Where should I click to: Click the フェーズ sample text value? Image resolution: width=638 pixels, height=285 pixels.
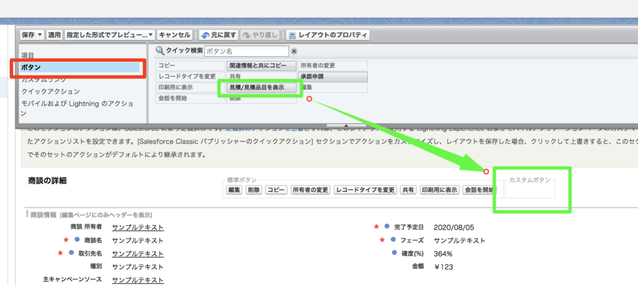[x=460, y=240]
